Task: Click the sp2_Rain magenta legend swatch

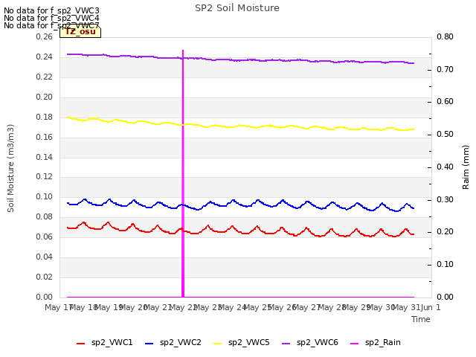Action: [x=355, y=344]
